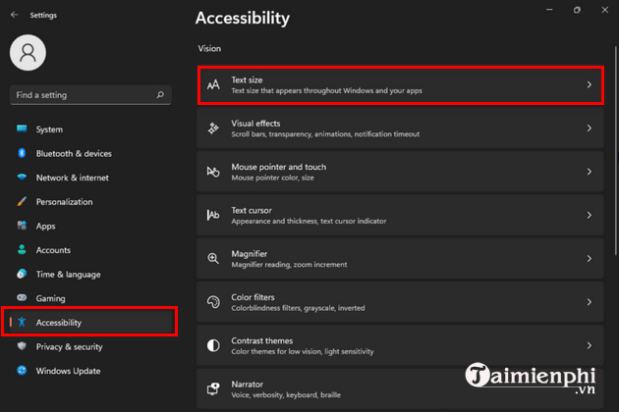619x412 pixels.
Task: Expand Text cursor chevron arrow
Action: click(589, 215)
